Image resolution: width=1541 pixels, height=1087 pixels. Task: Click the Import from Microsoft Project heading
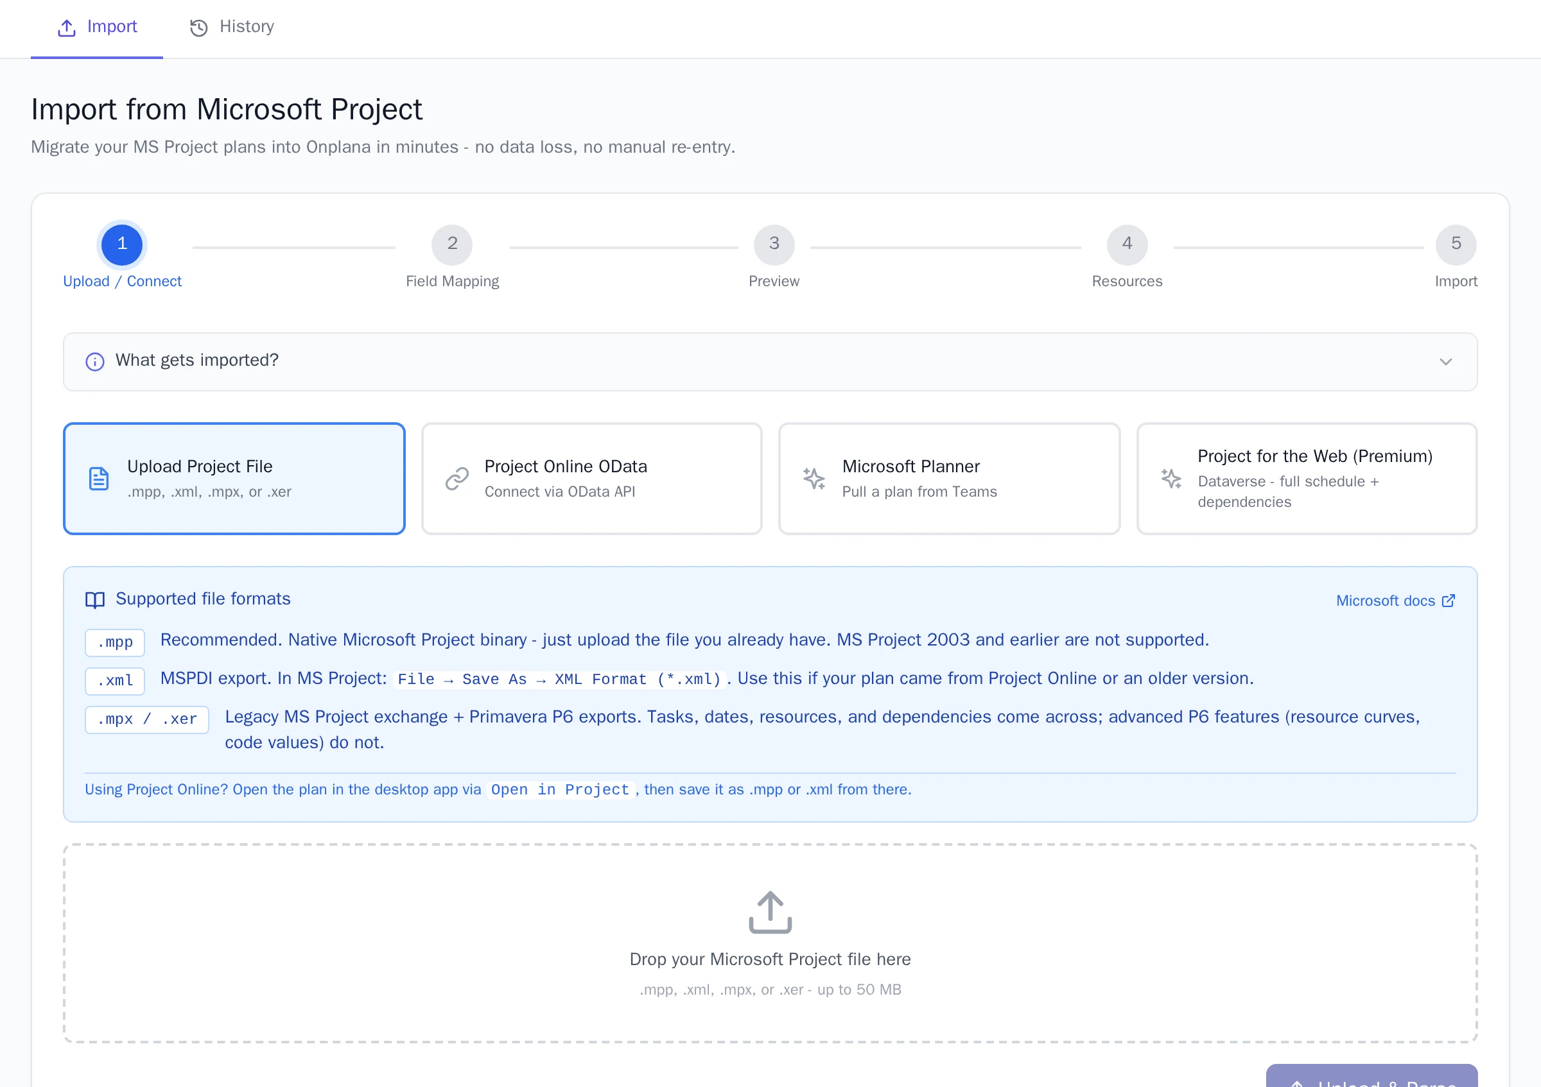pyautogui.click(x=227, y=109)
